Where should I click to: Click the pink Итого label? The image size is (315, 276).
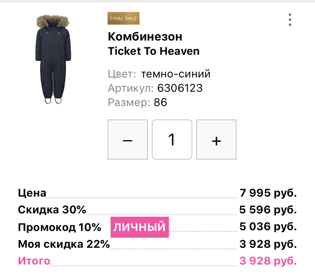(34, 261)
